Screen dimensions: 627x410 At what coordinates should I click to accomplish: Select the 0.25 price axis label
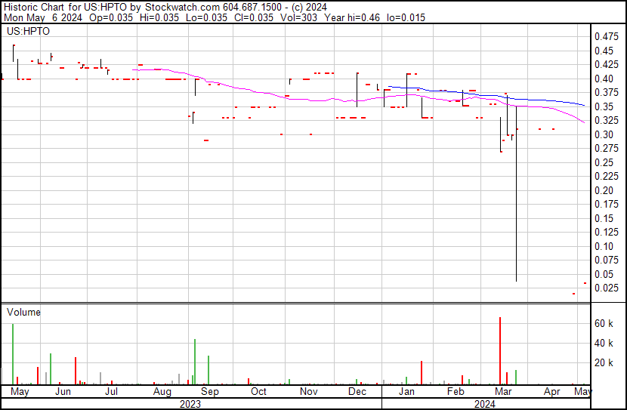[x=604, y=162]
